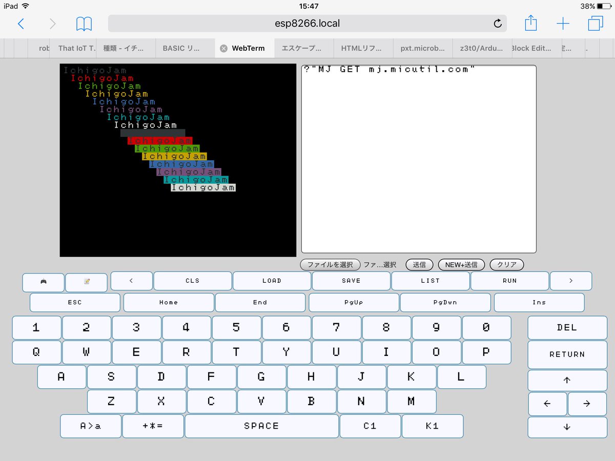Tap the Q letter key
Viewport: 615px width, 461px height.
coord(36,352)
